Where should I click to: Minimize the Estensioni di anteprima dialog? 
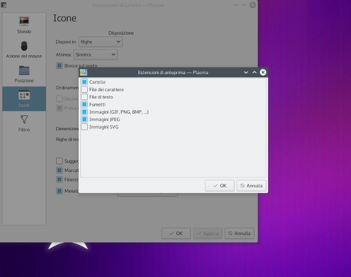pyautogui.click(x=246, y=72)
